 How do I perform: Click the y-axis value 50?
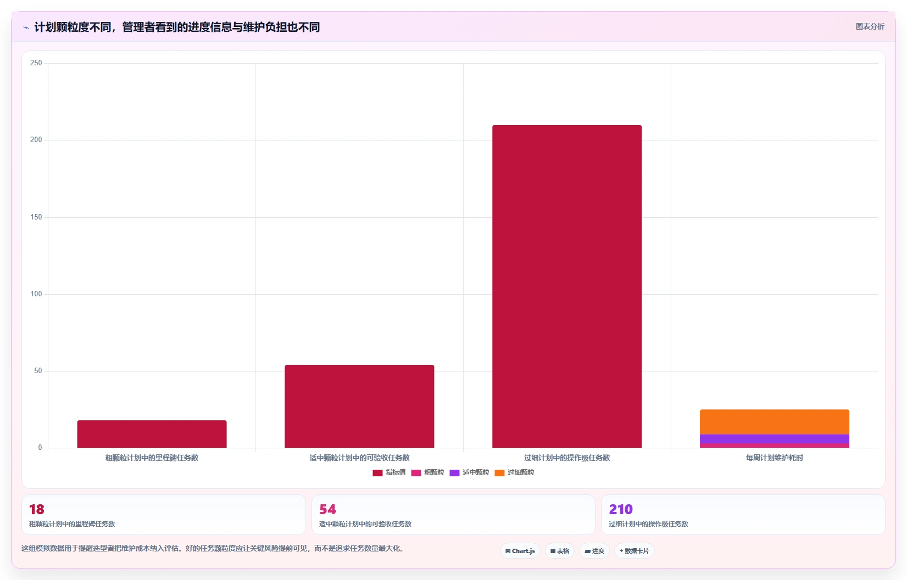(38, 371)
